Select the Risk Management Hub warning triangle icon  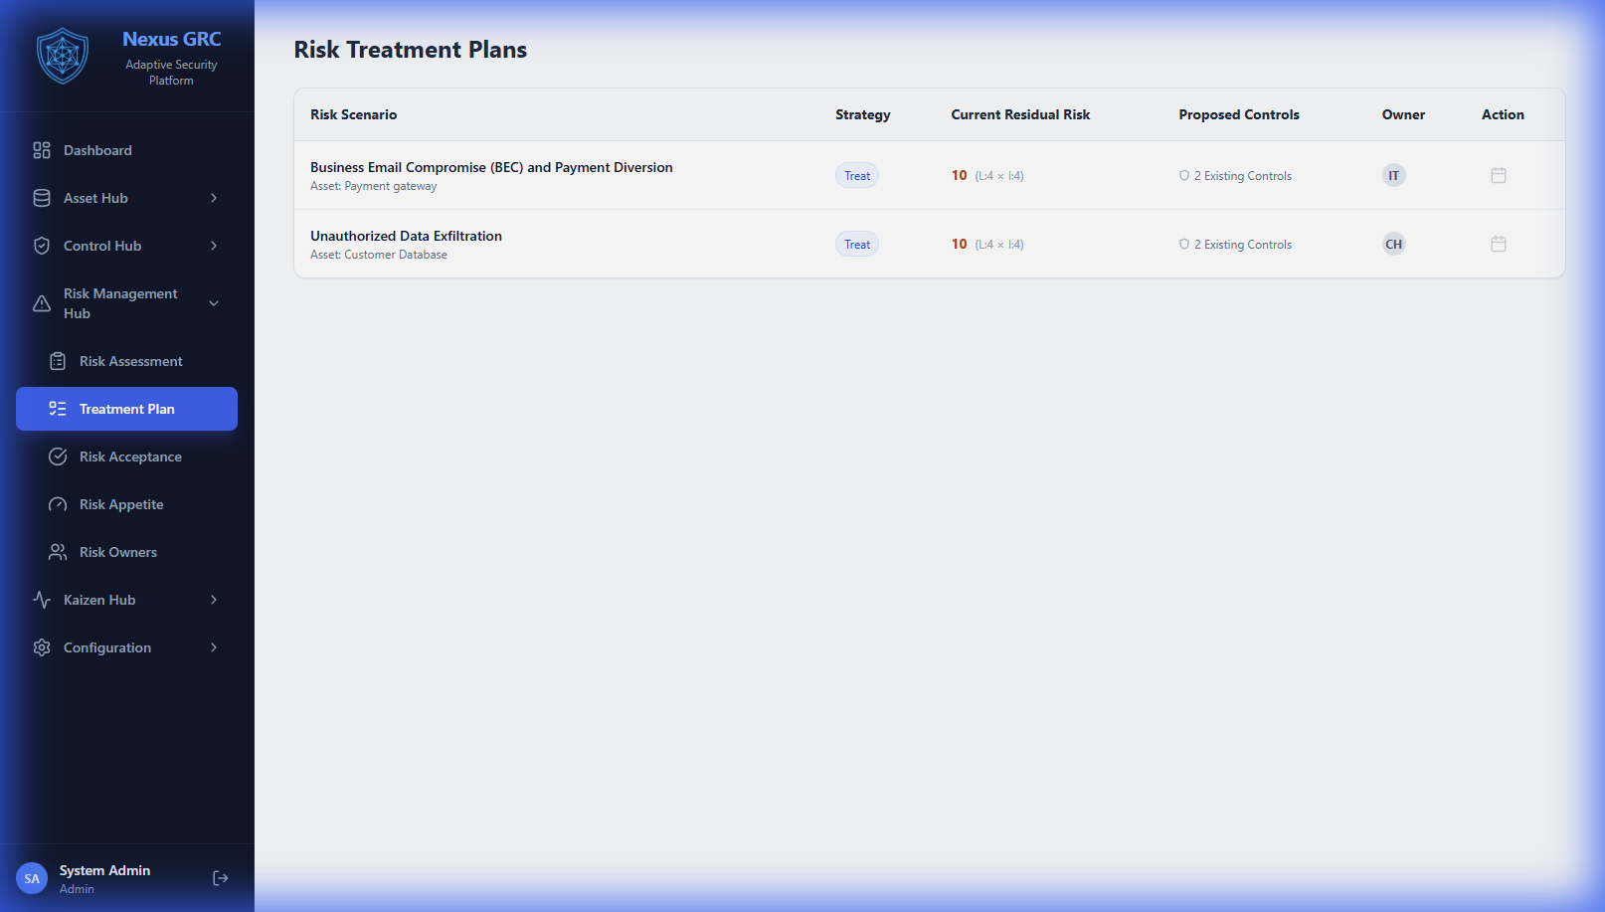tap(41, 302)
